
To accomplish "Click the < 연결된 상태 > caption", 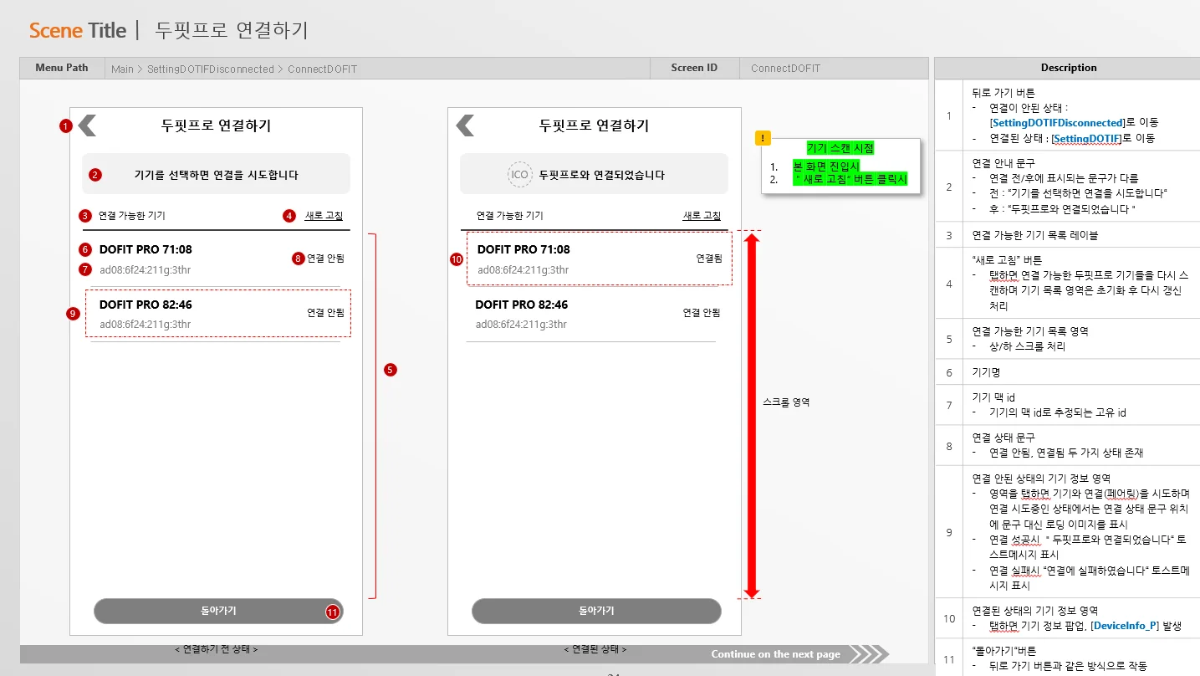I will click(x=595, y=649).
